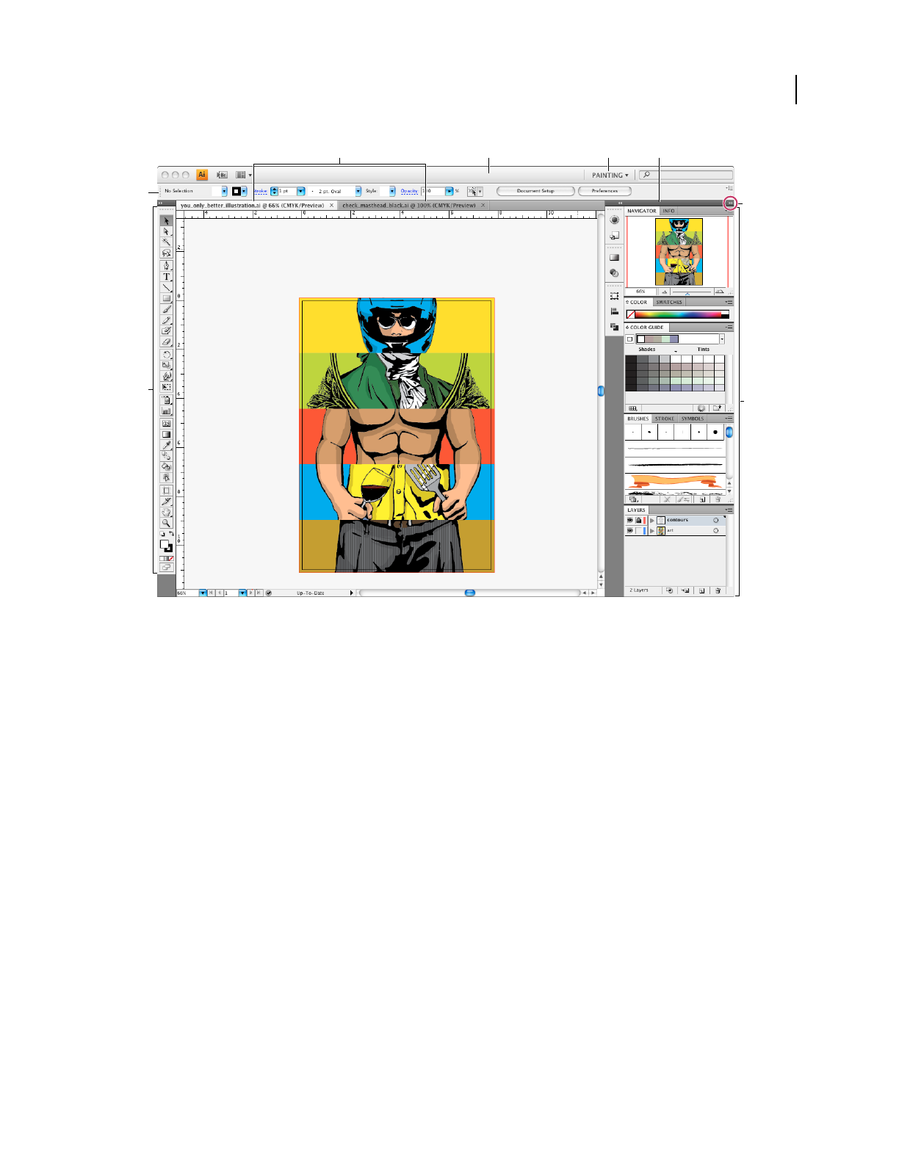Choose the Rotate tool
Viewport: 899px width, 1150px height.
166,355
